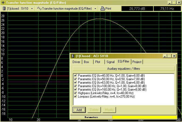
Task: Click the speaker box icon beside [1]closed : SV10
Action: (x=4, y=8)
